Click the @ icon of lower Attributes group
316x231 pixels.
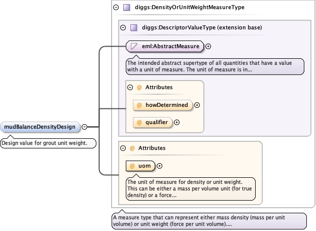click(x=132, y=148)
